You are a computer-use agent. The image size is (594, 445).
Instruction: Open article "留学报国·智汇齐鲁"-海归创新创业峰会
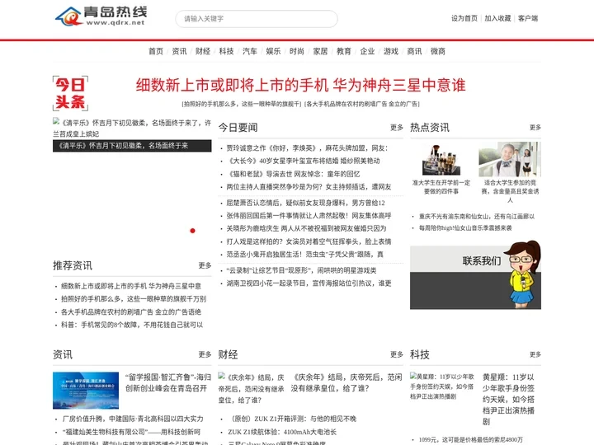tap(168, 382)
